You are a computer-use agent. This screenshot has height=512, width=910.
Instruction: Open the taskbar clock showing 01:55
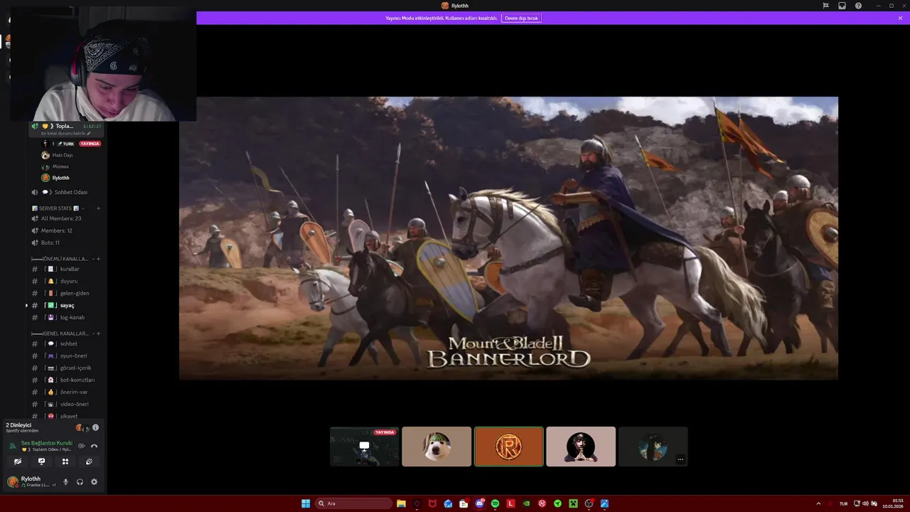tap(893, 503)
